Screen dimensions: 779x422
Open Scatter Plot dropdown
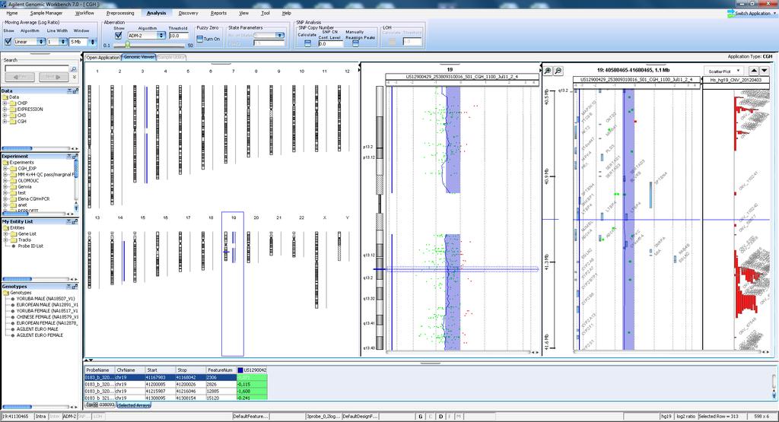click(723, 71)
